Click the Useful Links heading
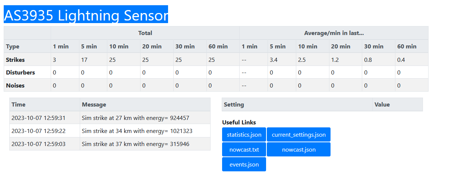The height and width of the screenshot is (184, 474). pyautogui.click(x=239, y=122)
